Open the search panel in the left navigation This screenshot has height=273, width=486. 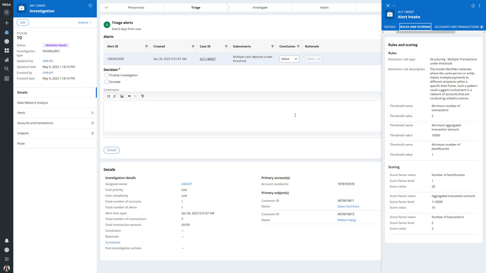point(7,12)
